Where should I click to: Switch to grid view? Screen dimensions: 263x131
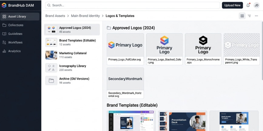[242, 16]
